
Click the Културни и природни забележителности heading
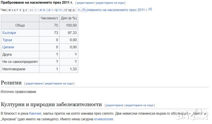(x=51, y=104)
